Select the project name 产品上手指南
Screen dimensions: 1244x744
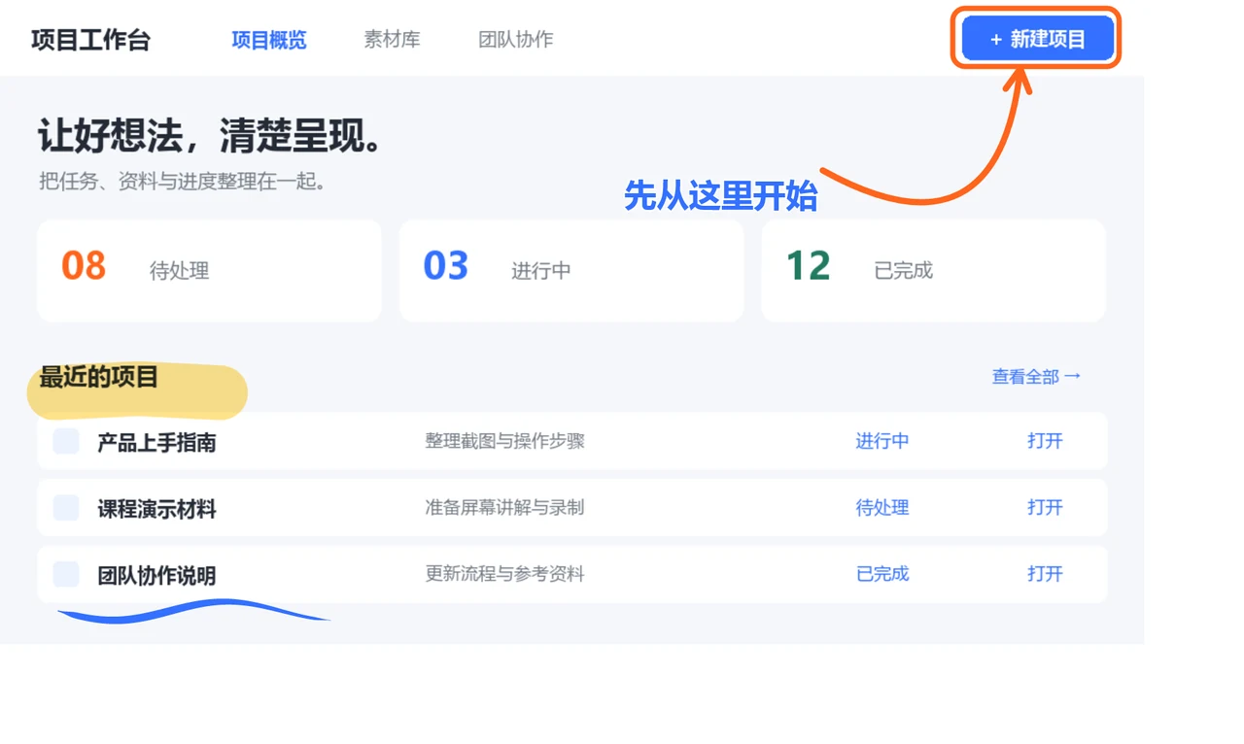[156, 443]
